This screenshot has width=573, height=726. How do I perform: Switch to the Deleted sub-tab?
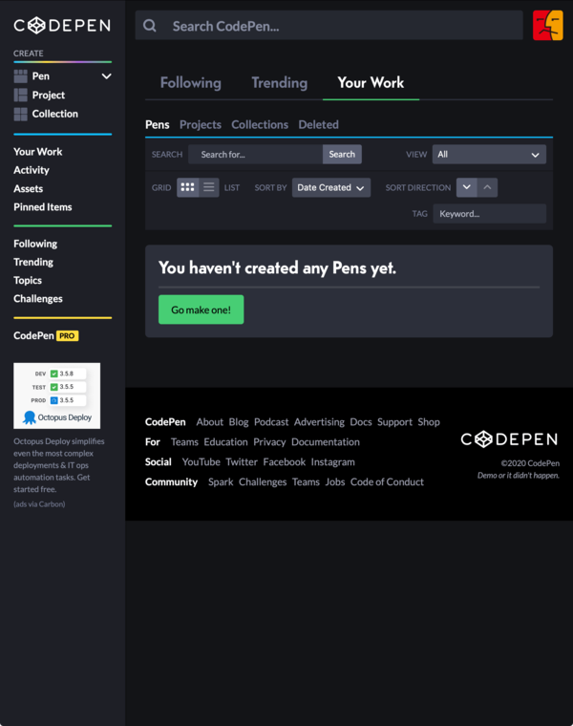pyautogui.click(x=318, y=124)
